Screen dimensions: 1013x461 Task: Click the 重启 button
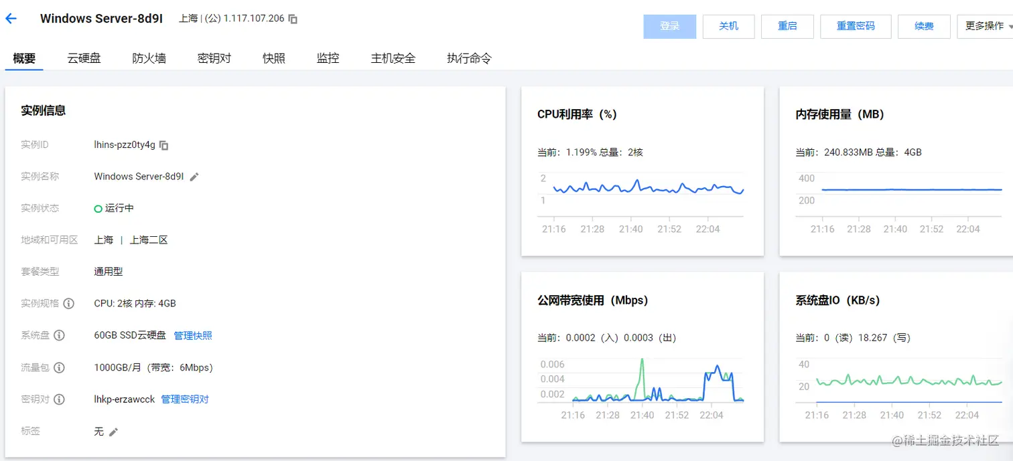[787, 26]
